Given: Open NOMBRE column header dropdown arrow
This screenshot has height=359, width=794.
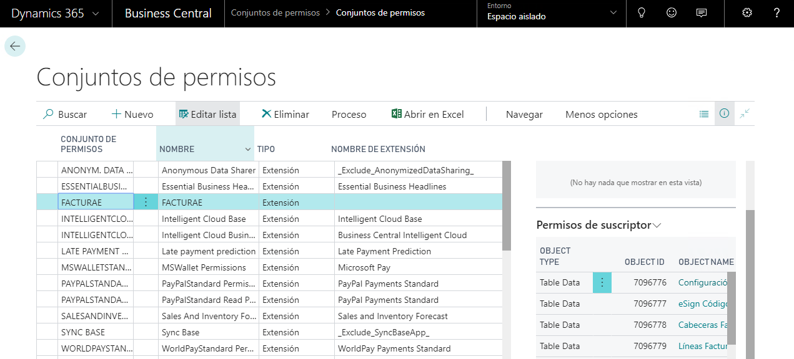Looking at the screenshot, I should tap(247, 150).
